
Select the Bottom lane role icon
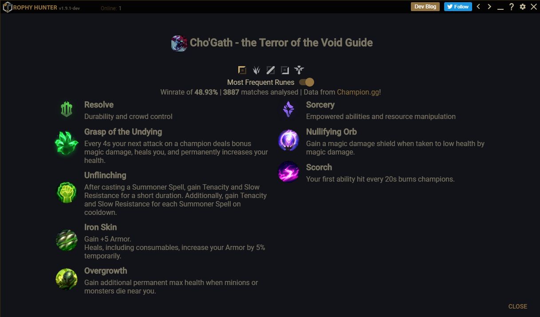pyautogui.click(x=285, y=70)
